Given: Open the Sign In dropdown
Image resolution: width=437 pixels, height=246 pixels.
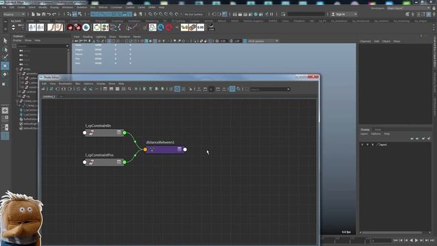Looking at the screenshot, I should pyautogui.click(x=343, y=14).
